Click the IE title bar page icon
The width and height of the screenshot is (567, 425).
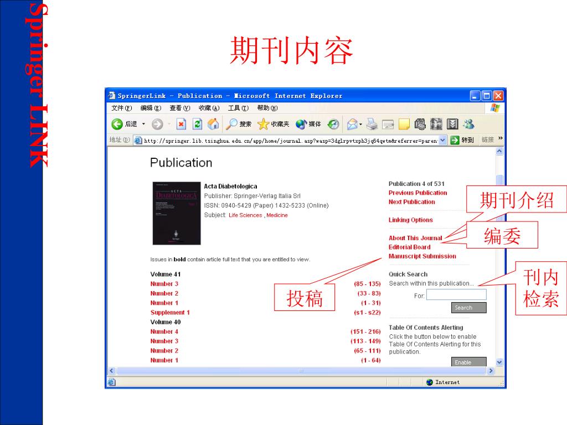tap(112, 95)
